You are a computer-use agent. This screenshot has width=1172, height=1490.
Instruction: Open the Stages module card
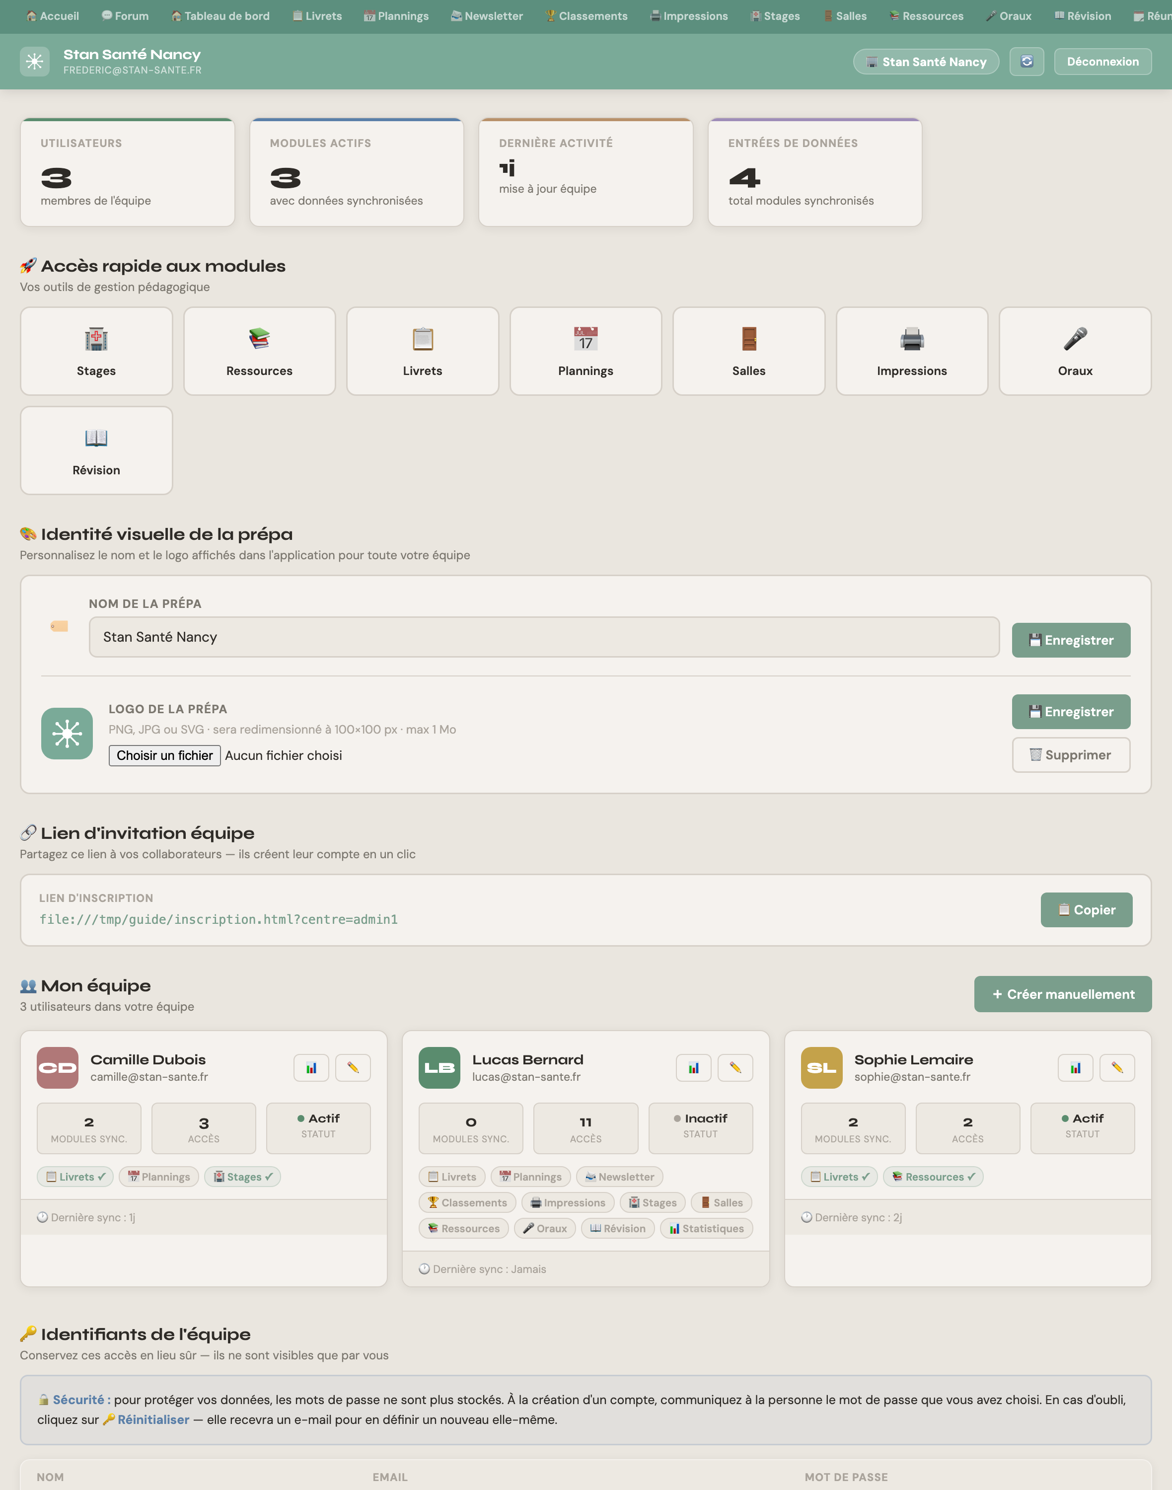pyautogui.click(x=96, y=352)
